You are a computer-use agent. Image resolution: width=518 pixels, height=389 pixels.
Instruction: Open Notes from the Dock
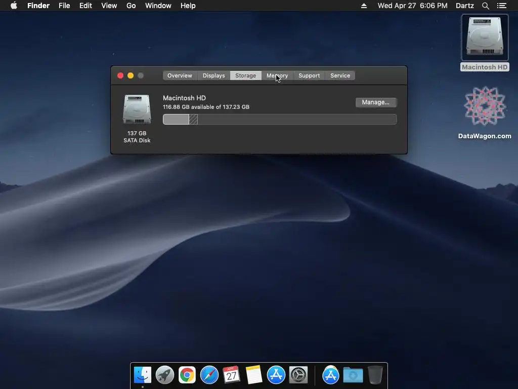(x=254, y=375)
